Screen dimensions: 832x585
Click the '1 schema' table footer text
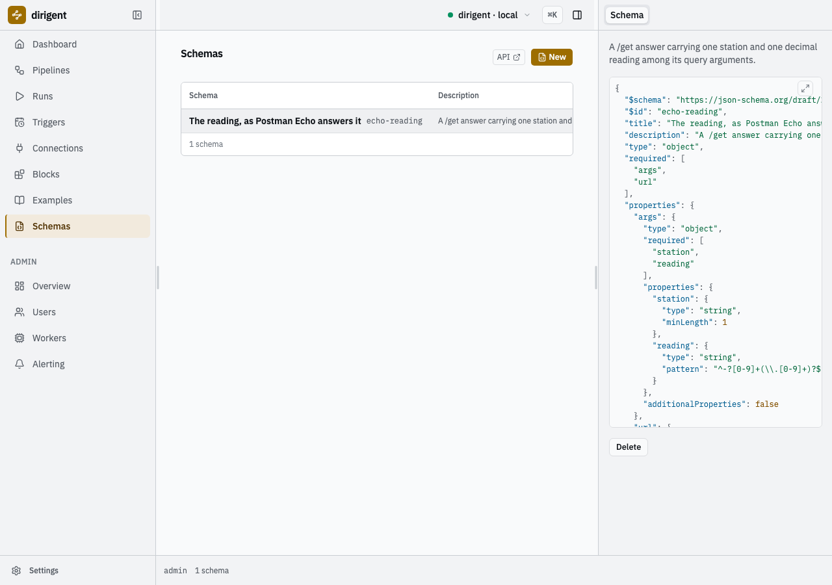206,144
